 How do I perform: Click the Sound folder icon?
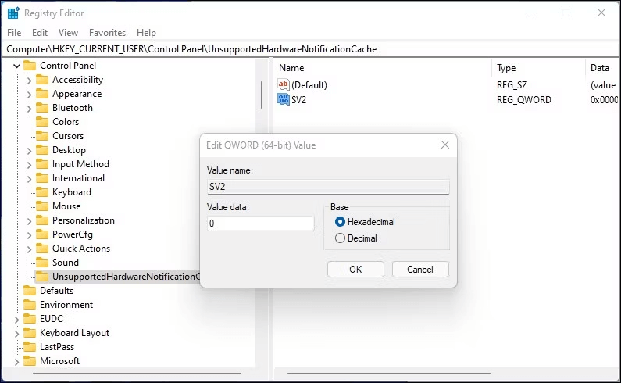(x=42, y=263)
